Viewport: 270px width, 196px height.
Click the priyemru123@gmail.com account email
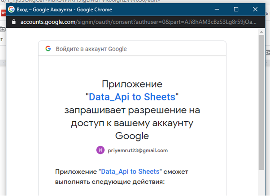(x=138, y=150)
